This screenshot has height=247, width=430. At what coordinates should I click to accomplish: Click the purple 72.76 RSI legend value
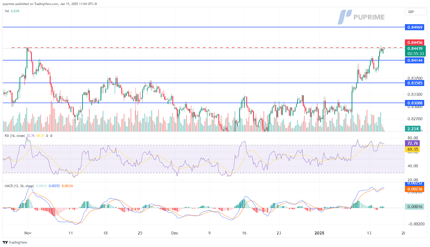coord(30,136)
